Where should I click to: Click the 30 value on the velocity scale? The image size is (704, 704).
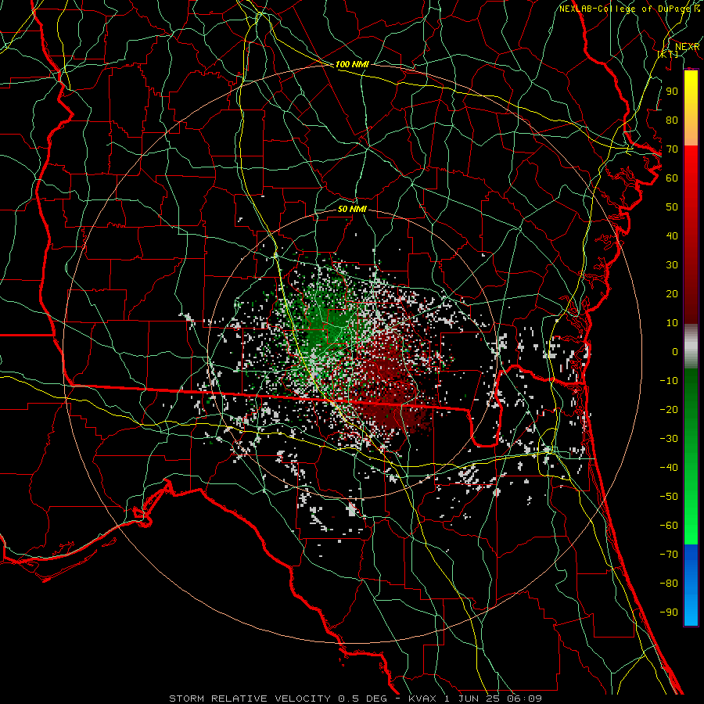(x=672, y=265)
